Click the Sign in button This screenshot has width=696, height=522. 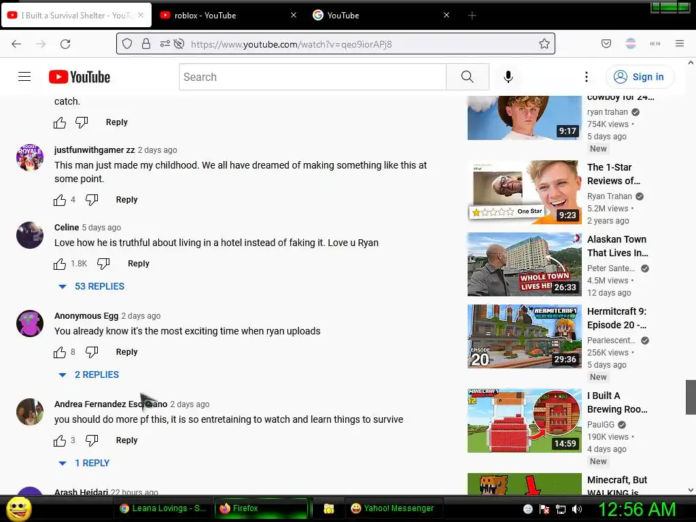pyautogui.click(x=640, y=77)
